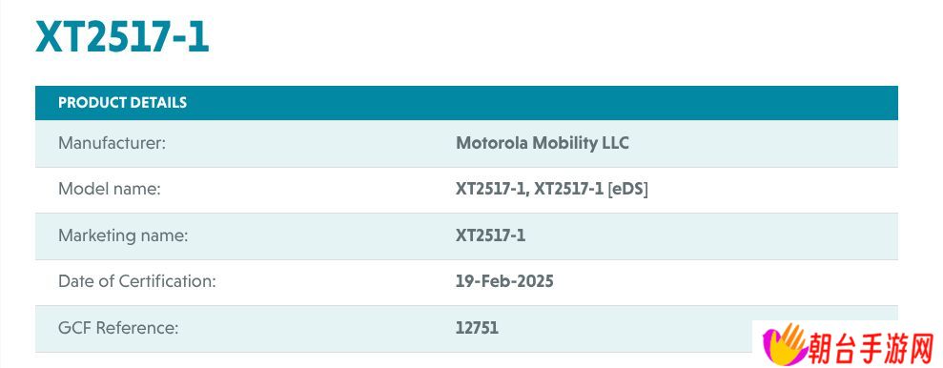
Task: Click the XT2517-1 [eDS] model value
Action: click(590, 189)
